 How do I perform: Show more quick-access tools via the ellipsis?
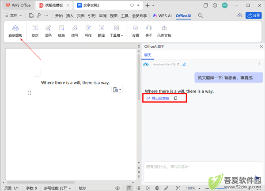(x=46, y=15)
